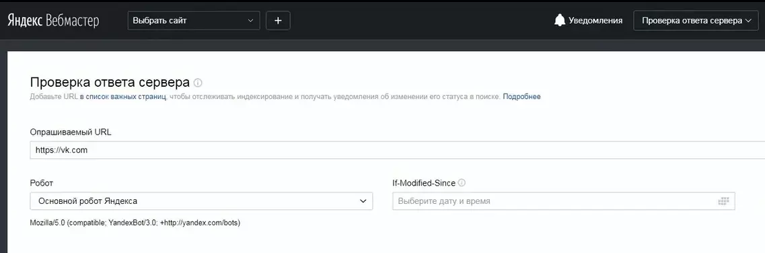Select the "Робот" field label
Screen dimensions: 765x253
[x=42, y=183]
